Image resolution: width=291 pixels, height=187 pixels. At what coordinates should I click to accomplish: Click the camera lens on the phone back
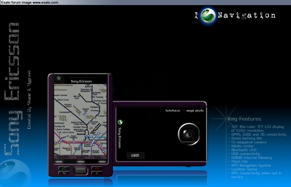(x=189, y=134)
